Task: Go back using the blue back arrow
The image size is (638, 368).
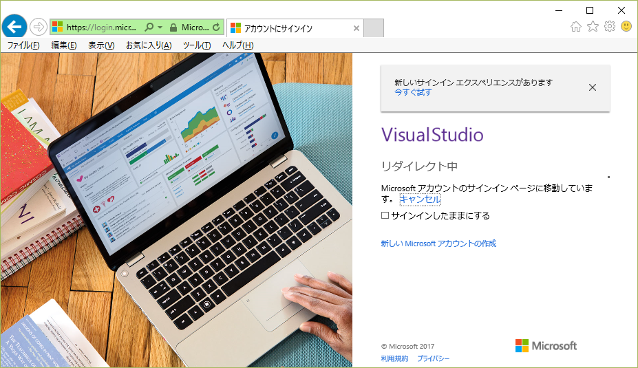Action: tap(14, 27)
